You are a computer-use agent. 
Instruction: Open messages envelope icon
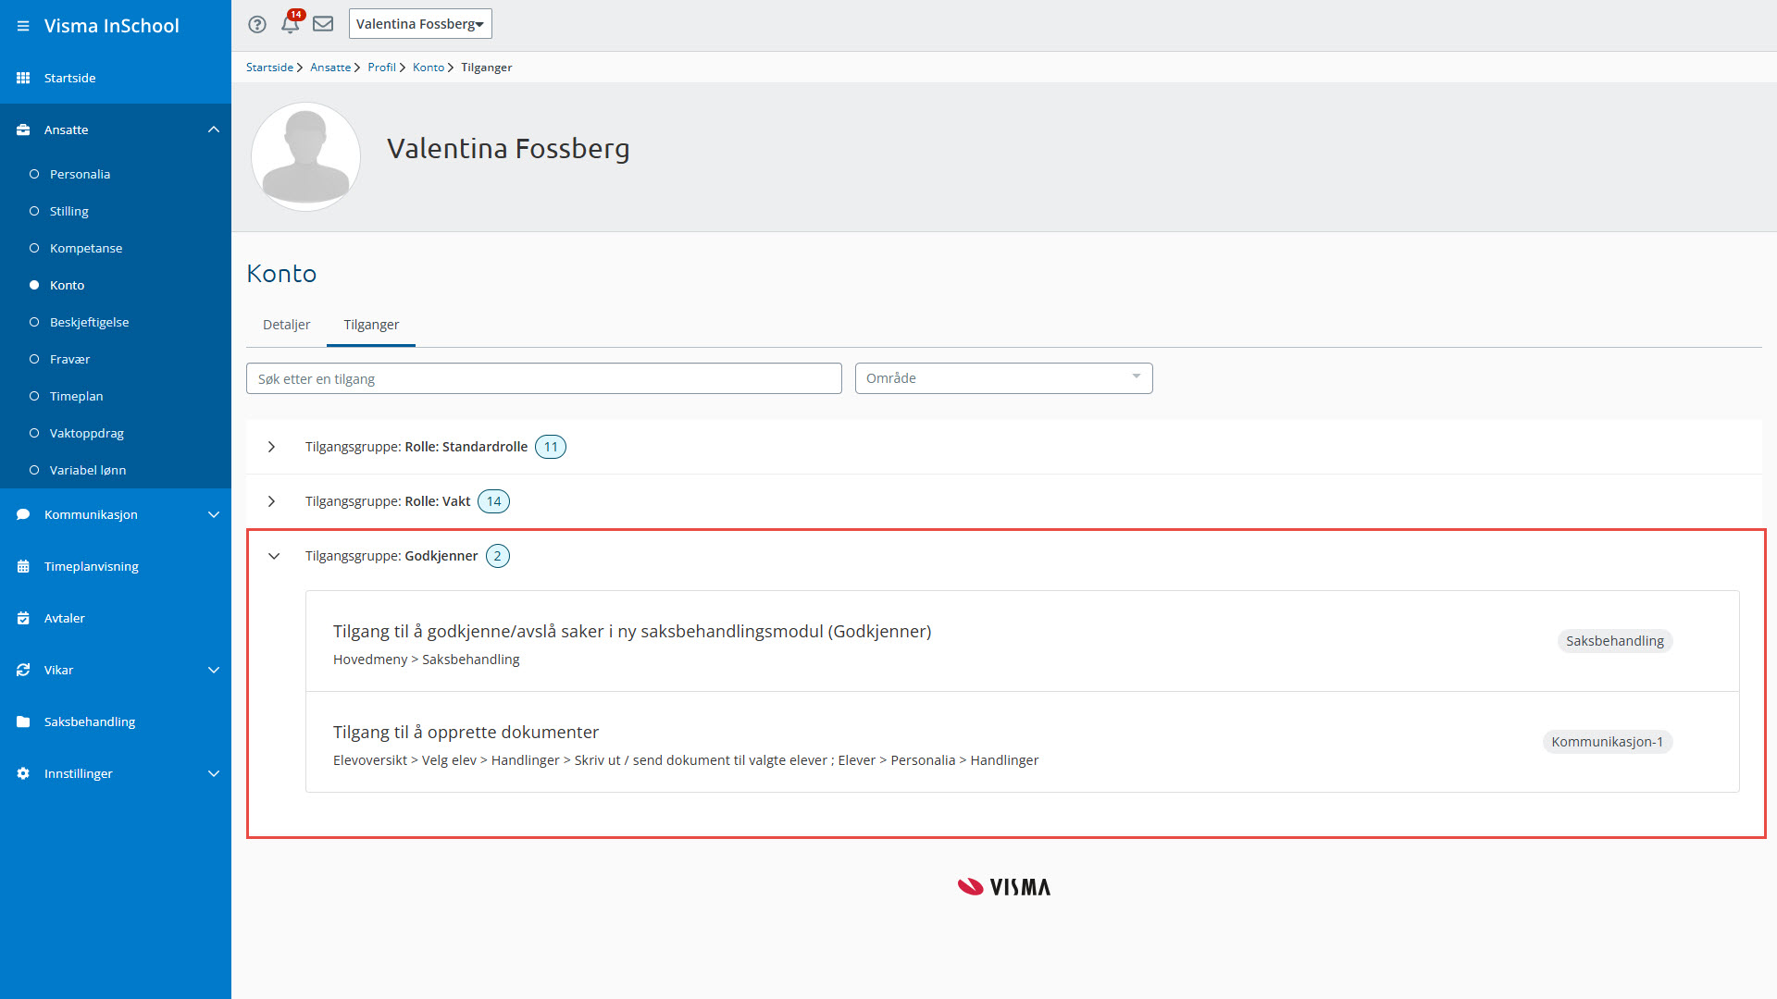[323, 24]
